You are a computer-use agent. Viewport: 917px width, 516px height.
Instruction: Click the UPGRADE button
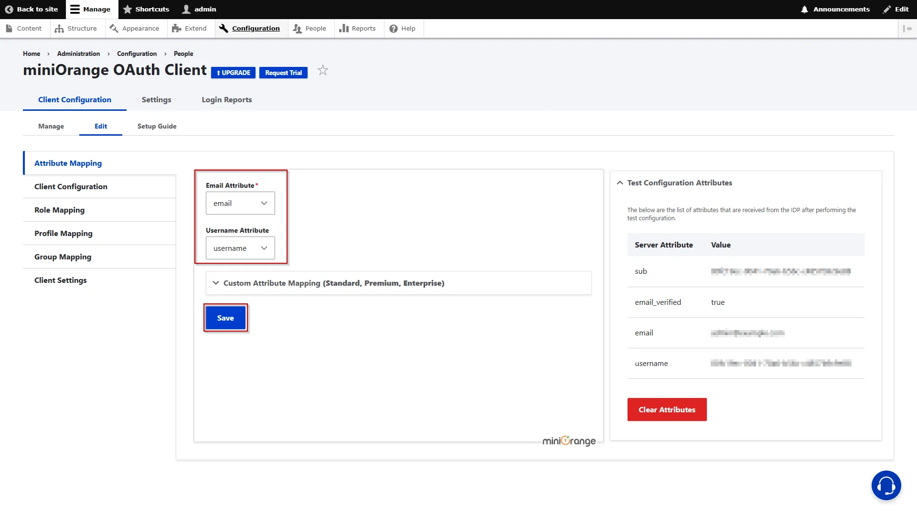[x=233, y=73]
